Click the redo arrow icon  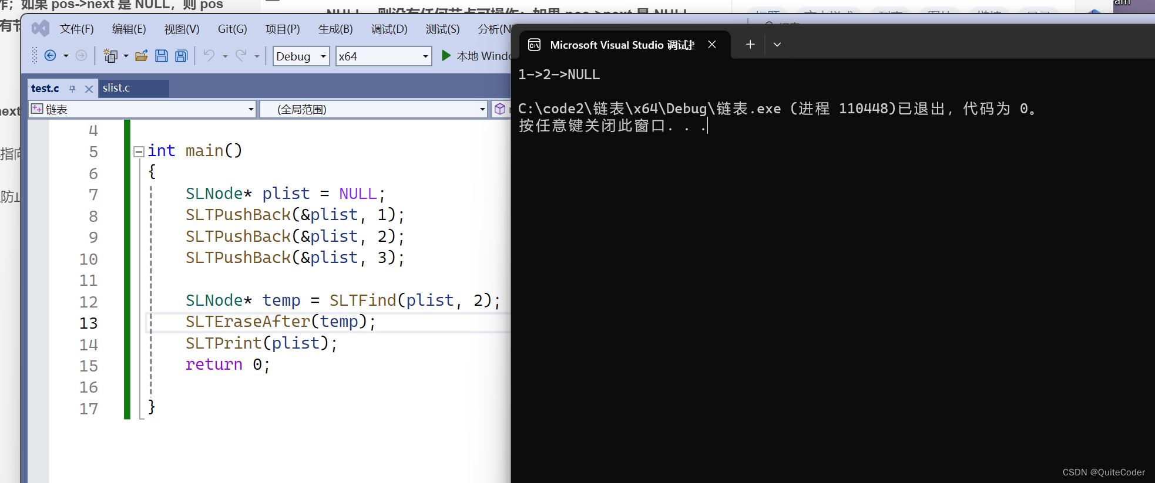point(241,55)
